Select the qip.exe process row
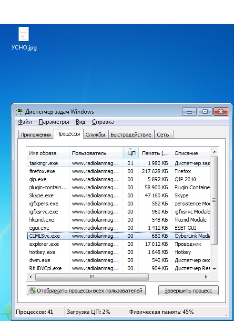 click(119, 179)
